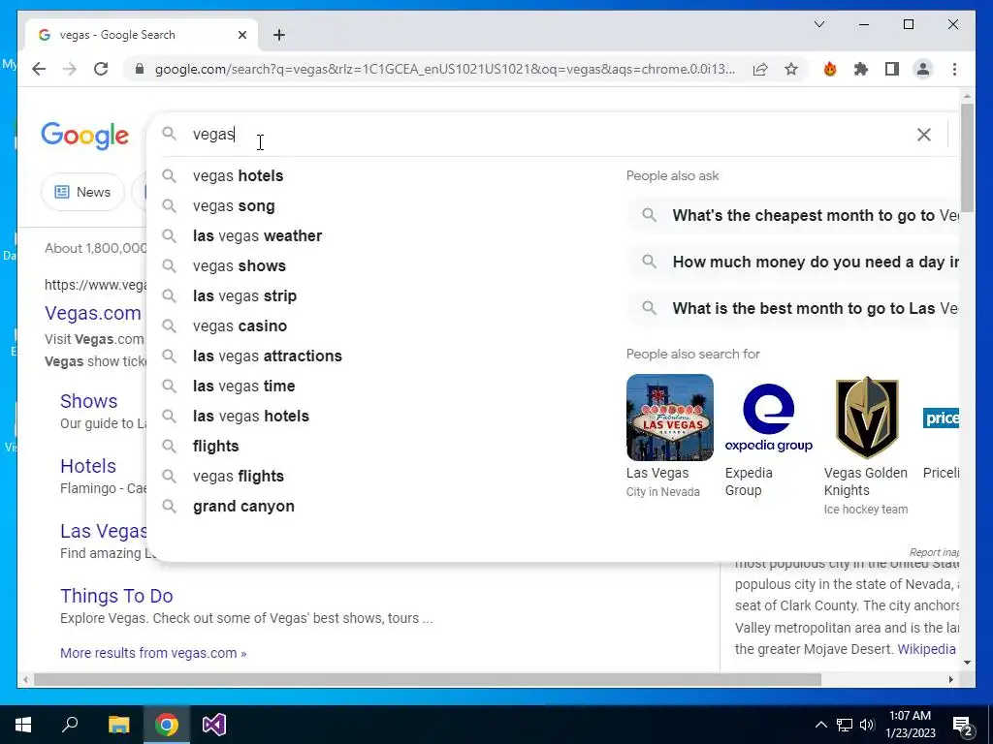Screen dimensions: 993x744
Task: Open question How much money do you need
Action: 793,262
